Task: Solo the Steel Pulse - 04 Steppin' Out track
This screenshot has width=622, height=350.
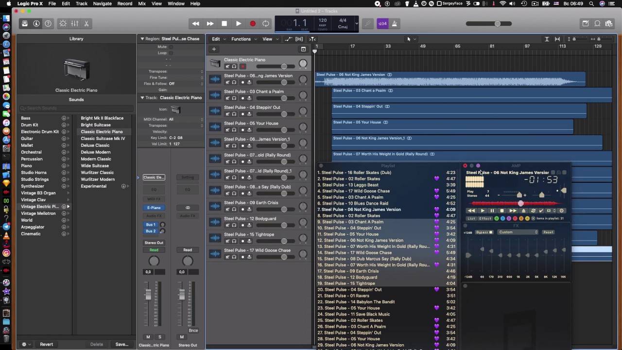Action: tap(234, 114)
